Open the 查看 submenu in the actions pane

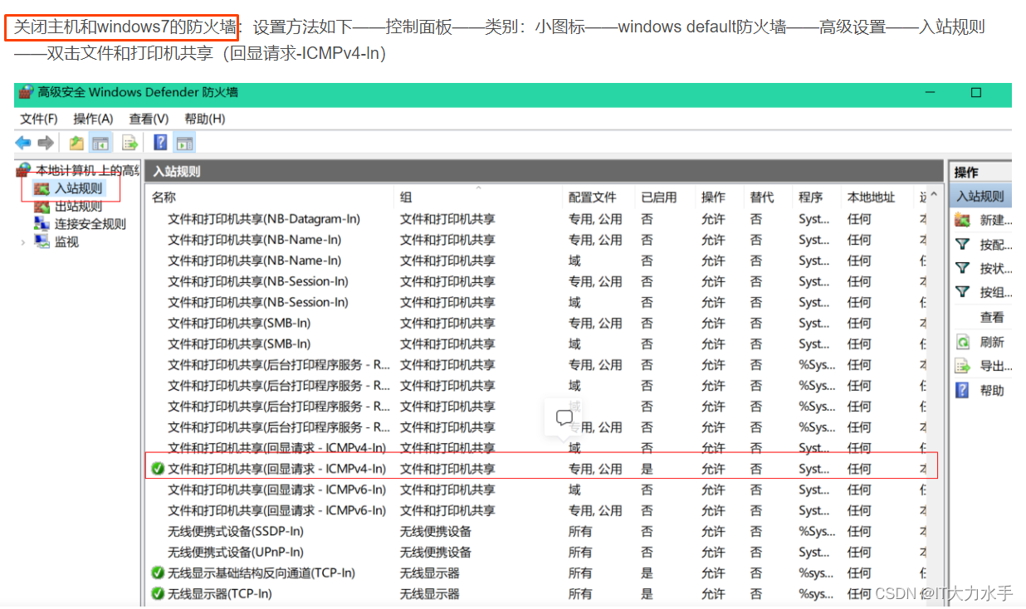[x=992, y=317]
